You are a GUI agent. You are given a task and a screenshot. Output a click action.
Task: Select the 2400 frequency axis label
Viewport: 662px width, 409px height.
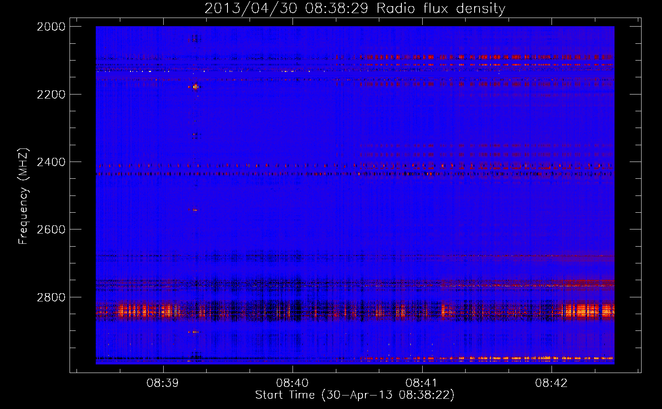pyautogui.click(x=51, y=162)
